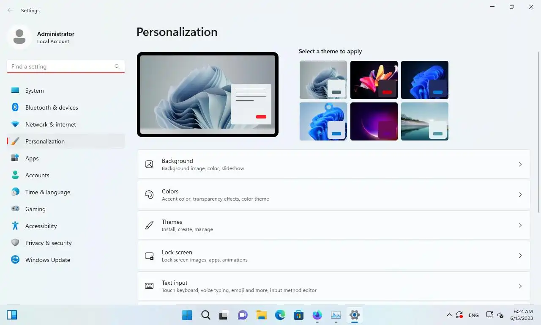541x325 pixels.
Task: Click the update-pending tray icon
Action: [459, 315]
